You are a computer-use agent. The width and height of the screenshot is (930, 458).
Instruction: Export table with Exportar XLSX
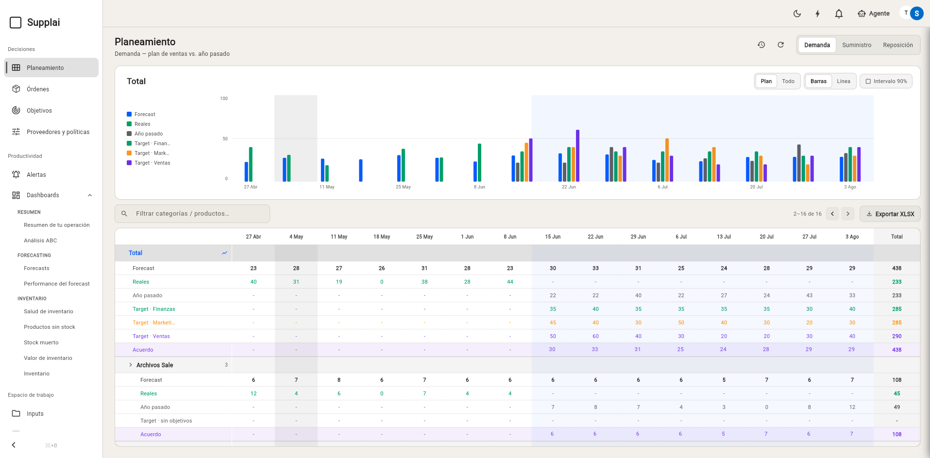pyautogui.click(x=890, y=214)
